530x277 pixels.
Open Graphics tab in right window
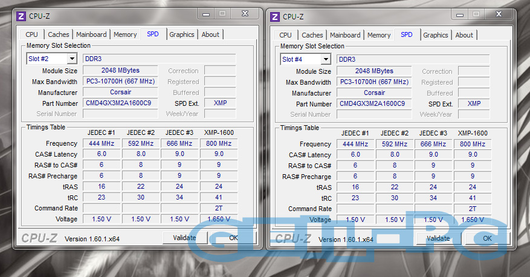[x=436, y=35]
